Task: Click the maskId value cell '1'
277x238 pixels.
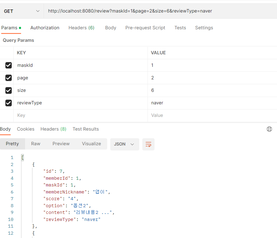Action: point(212,65)
